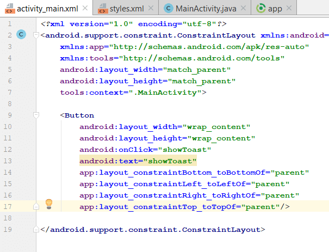Screen dimensions: 329x252
Task: Collapse the Button tag fold on line 9
Action: coord(36,115)
